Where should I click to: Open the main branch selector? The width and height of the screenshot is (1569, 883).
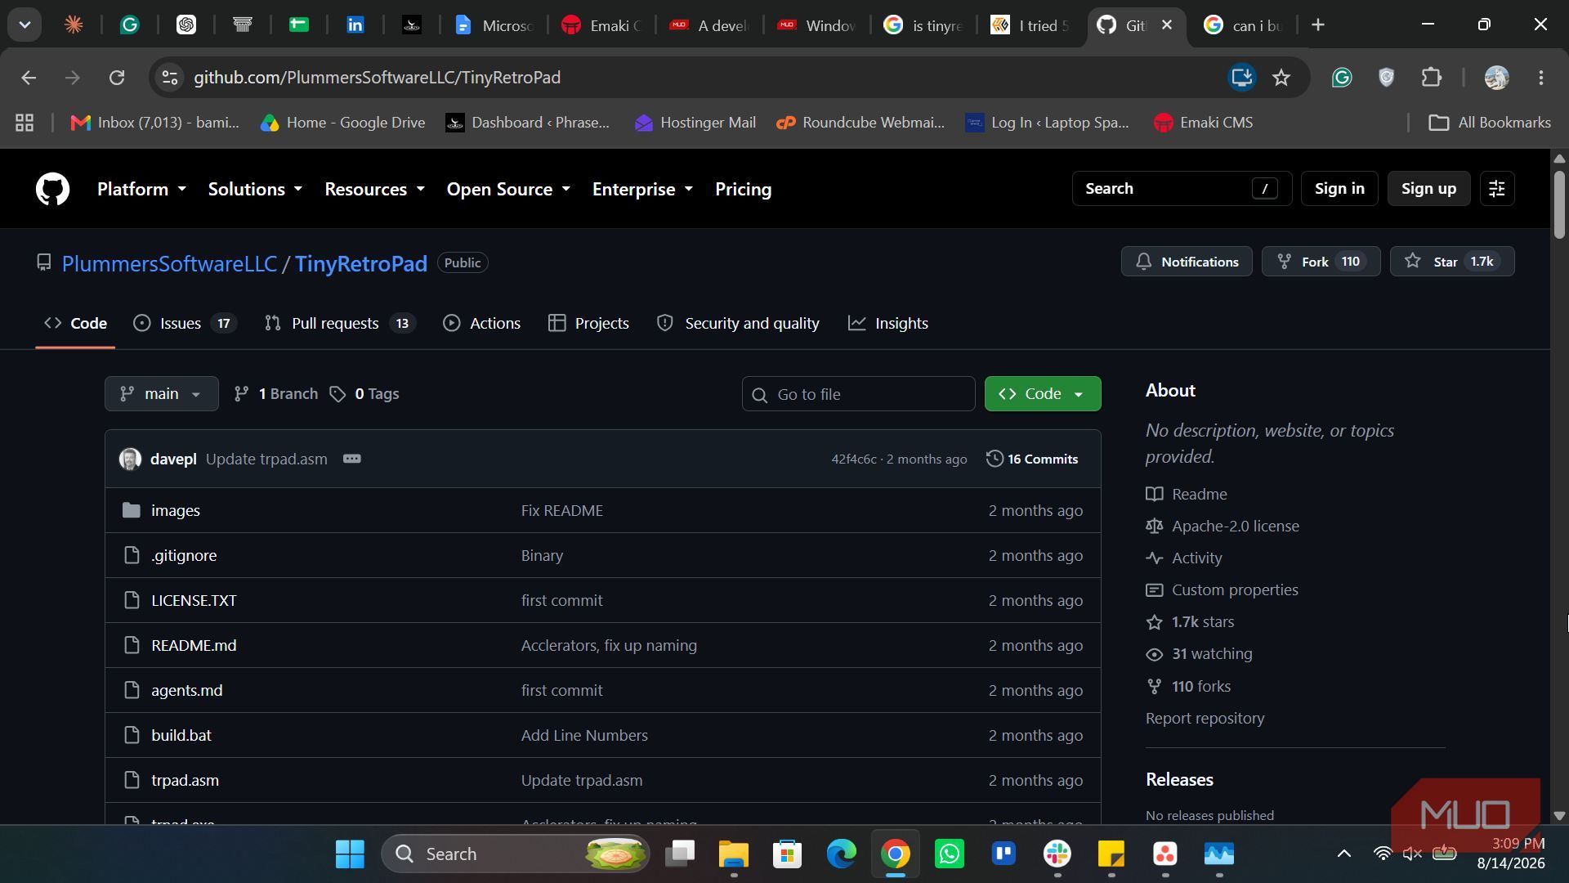162,394
